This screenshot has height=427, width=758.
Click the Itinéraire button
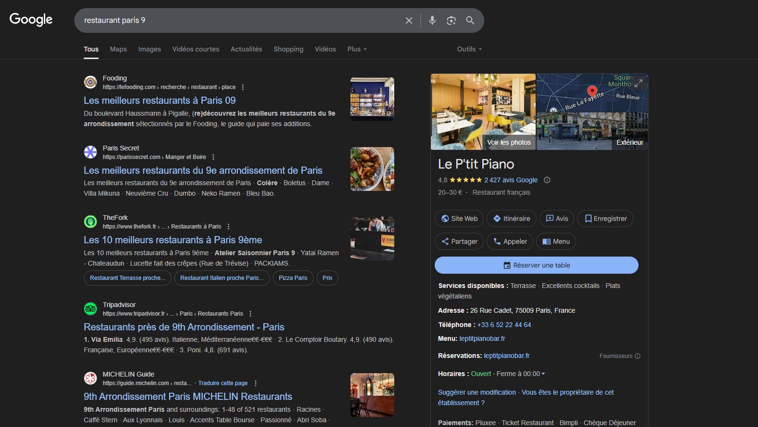tap(512, 218)
